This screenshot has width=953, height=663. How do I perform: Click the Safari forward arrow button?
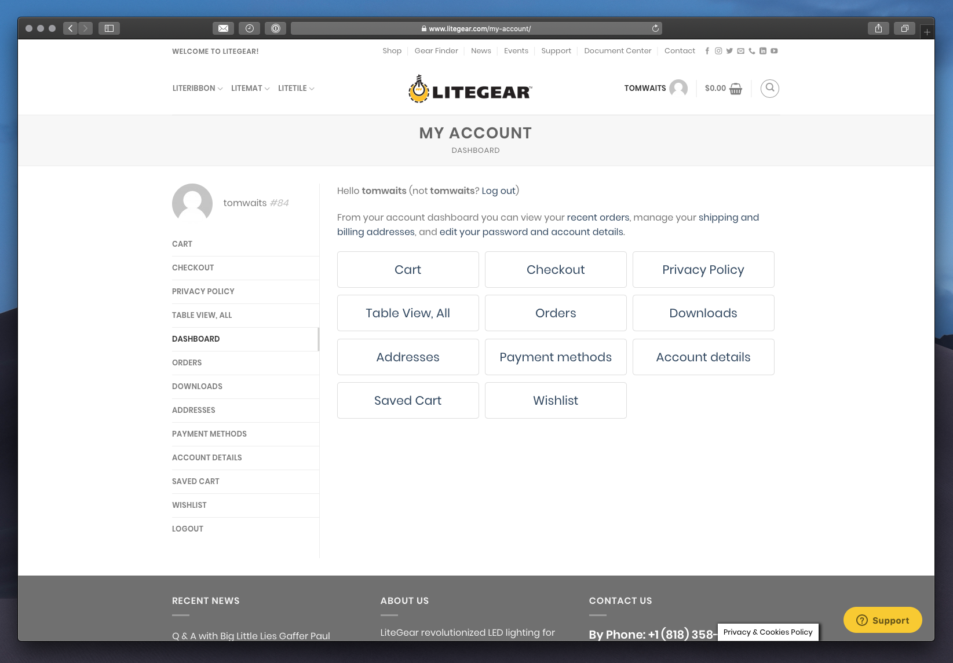[x=86, y=28]
